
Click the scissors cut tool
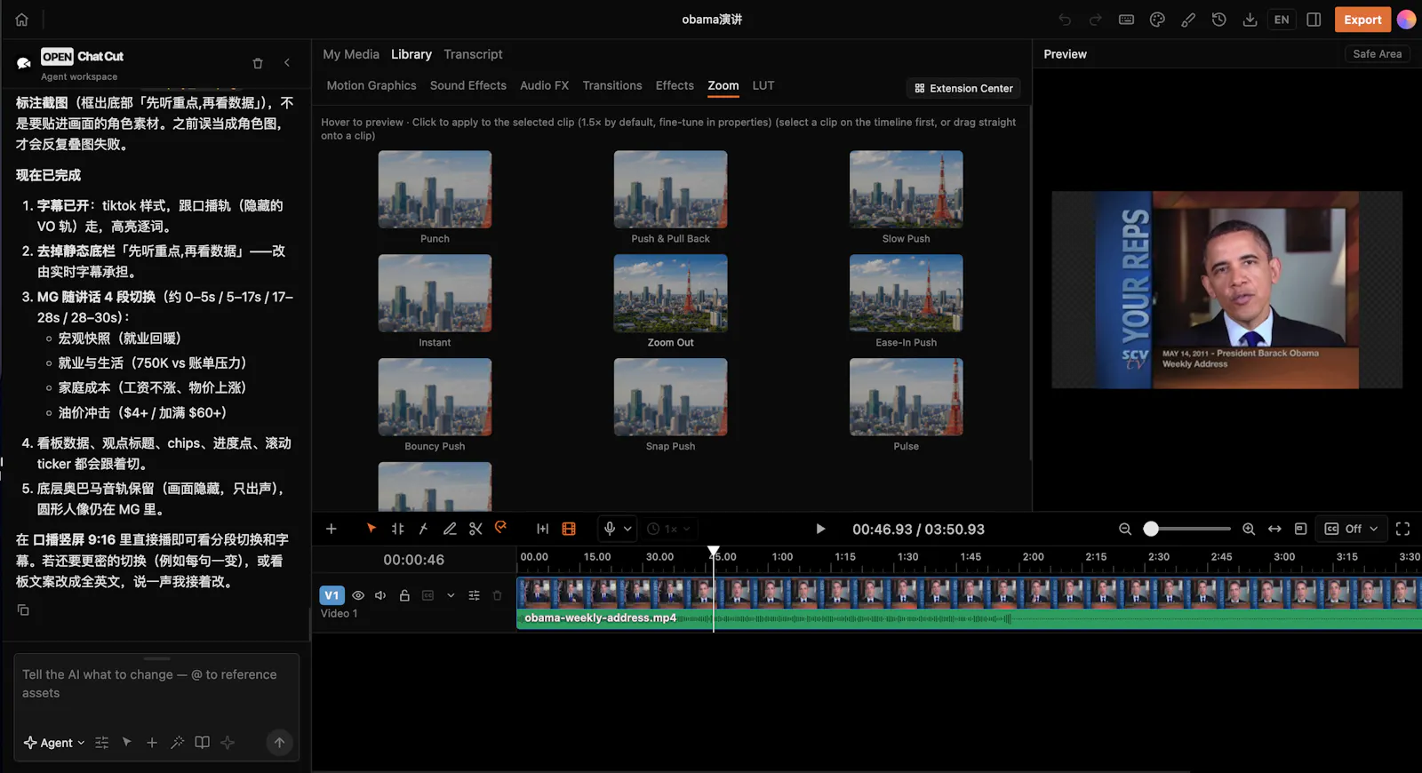tap(475, 529)
